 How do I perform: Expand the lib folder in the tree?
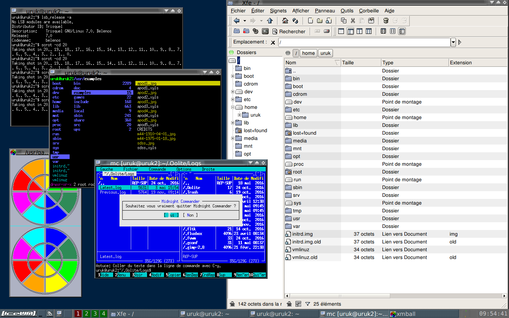point(233,123)
